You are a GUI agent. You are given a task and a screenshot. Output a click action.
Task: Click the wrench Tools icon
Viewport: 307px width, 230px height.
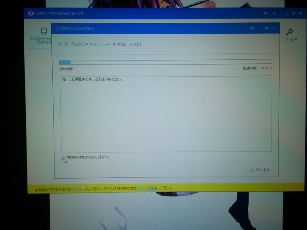tap(290, 32)
